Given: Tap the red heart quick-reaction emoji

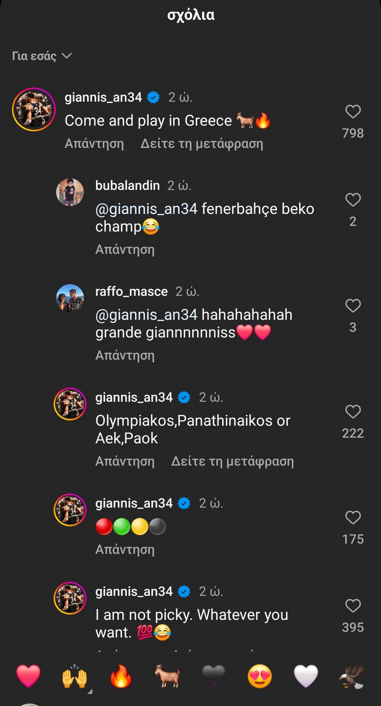Looking at the screenshot, I should pos(28,676).
